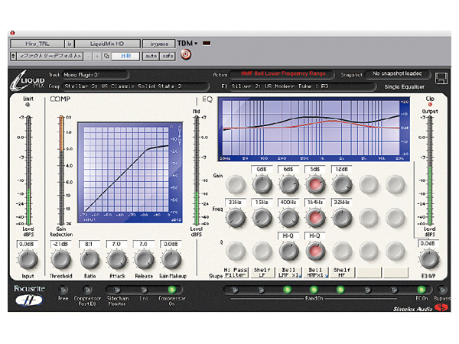Screen dimensions: 459x344
Task: Click the Gain knob under 12dB
Action: [342, 184]
